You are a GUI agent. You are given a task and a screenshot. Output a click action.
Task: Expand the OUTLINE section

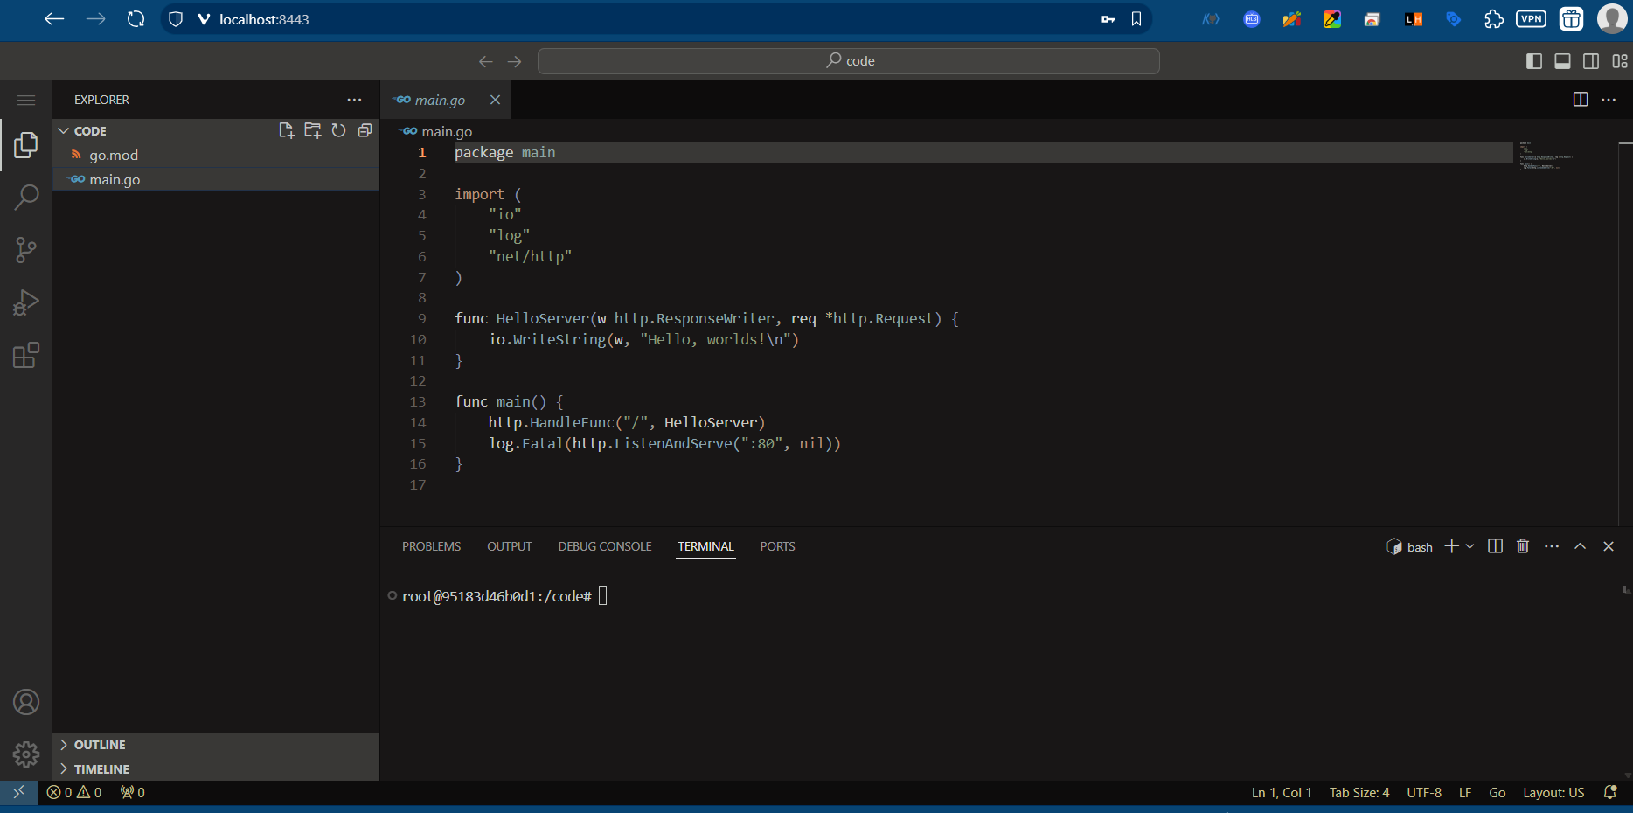pyautogui.click(x=100, y=745)
